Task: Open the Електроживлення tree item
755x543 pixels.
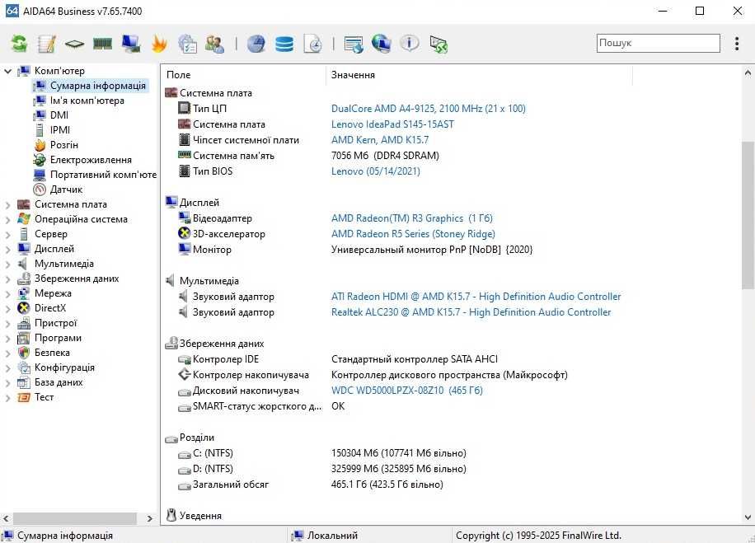Action: (x=91, y=160)
